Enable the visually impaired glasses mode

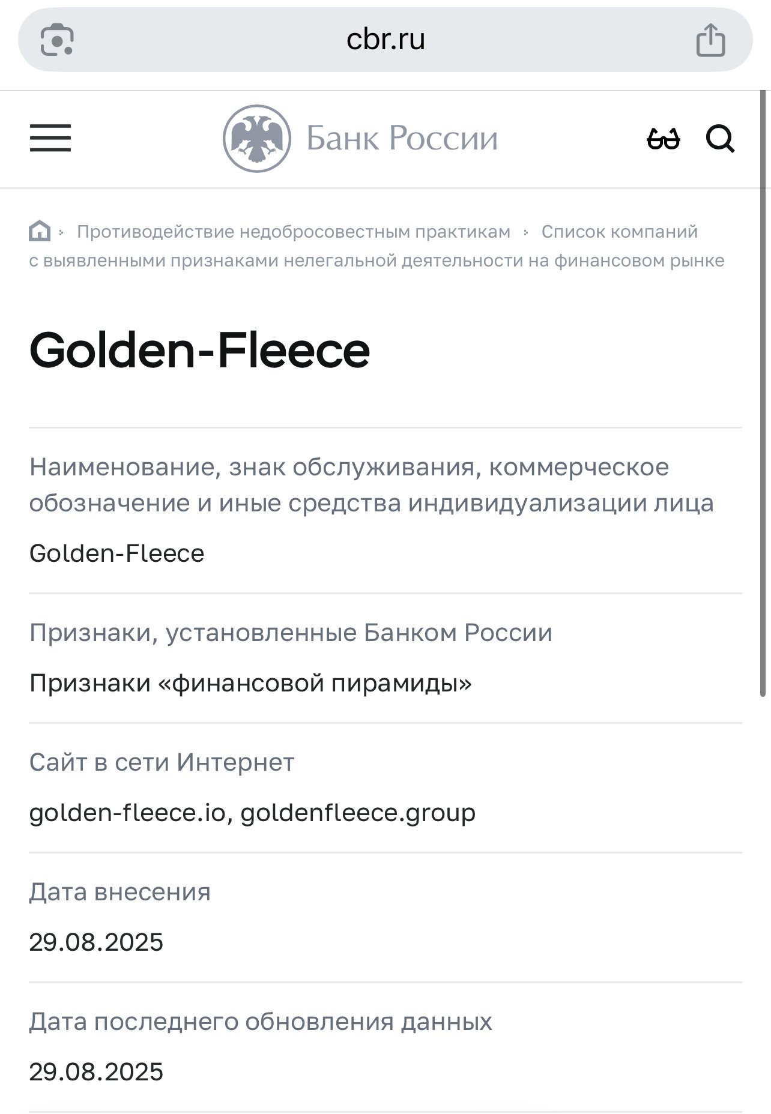point(663,139)
